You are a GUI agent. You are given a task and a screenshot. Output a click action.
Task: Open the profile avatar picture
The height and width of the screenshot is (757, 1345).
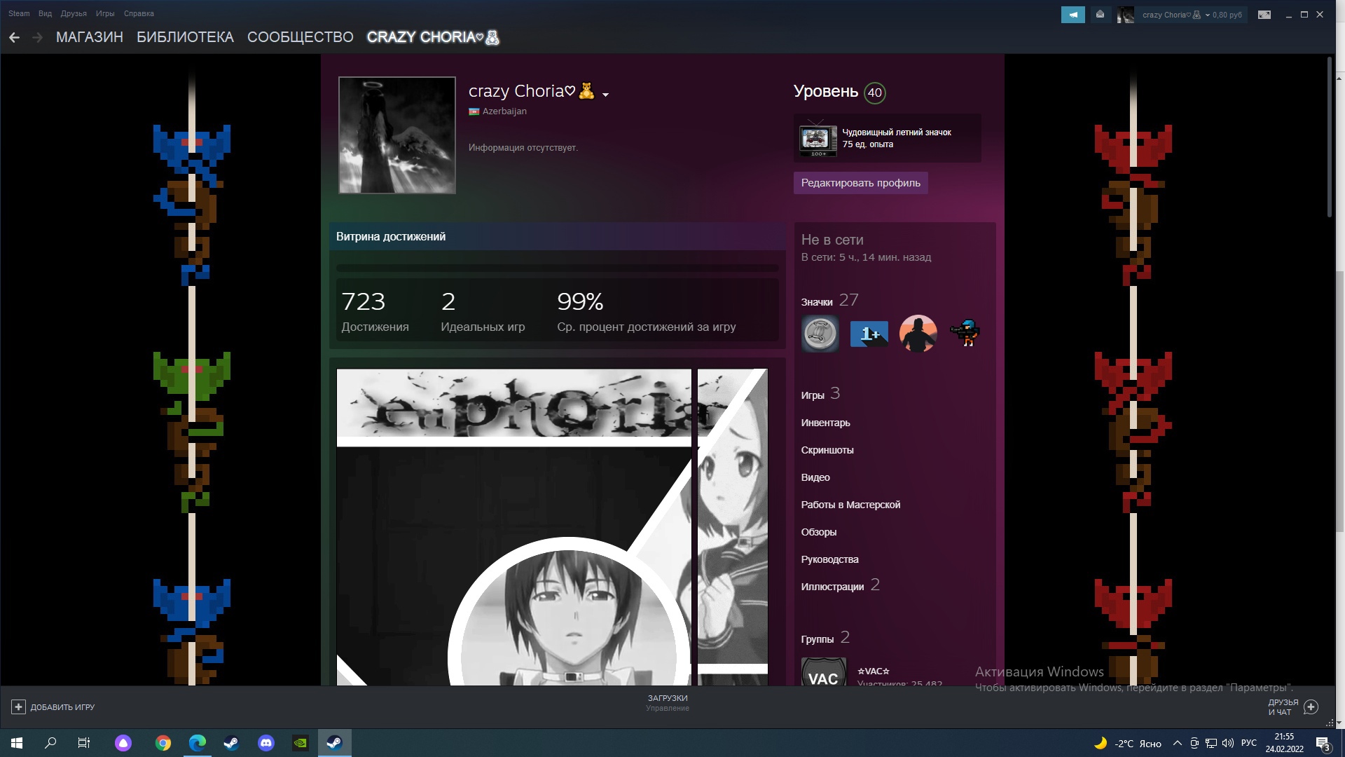(397, 135)
